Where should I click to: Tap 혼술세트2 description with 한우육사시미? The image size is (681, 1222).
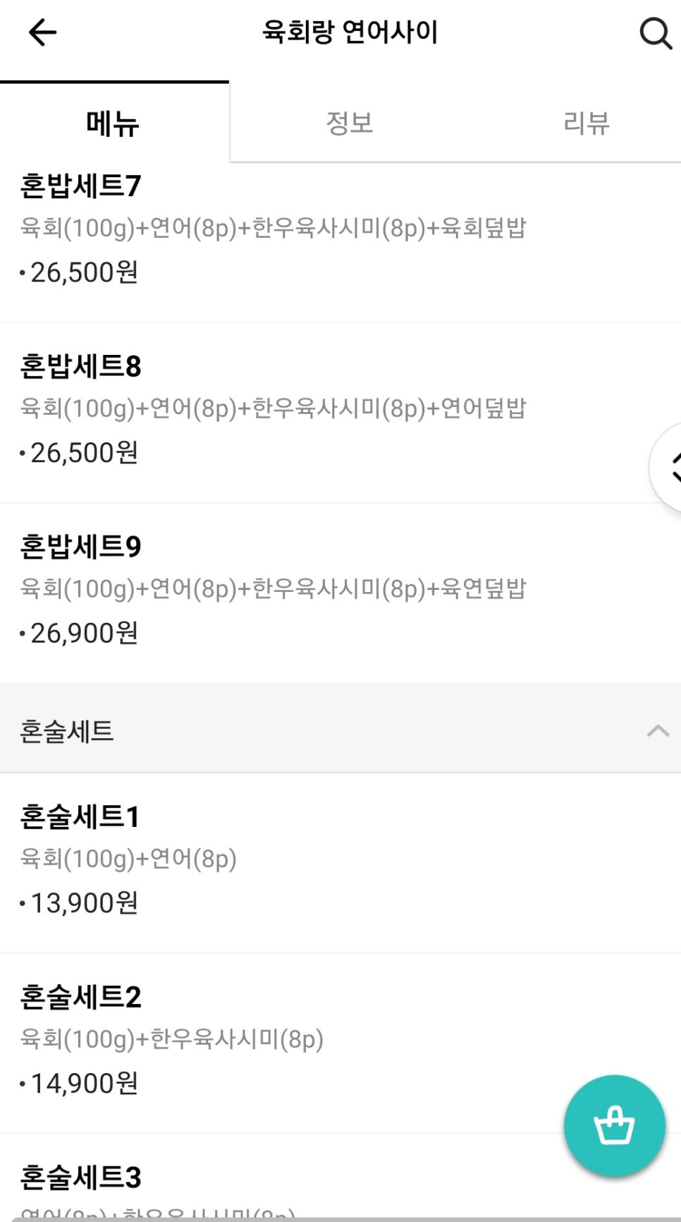point(171,1039)
